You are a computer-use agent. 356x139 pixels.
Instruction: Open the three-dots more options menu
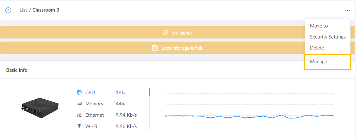coord(347,10)
